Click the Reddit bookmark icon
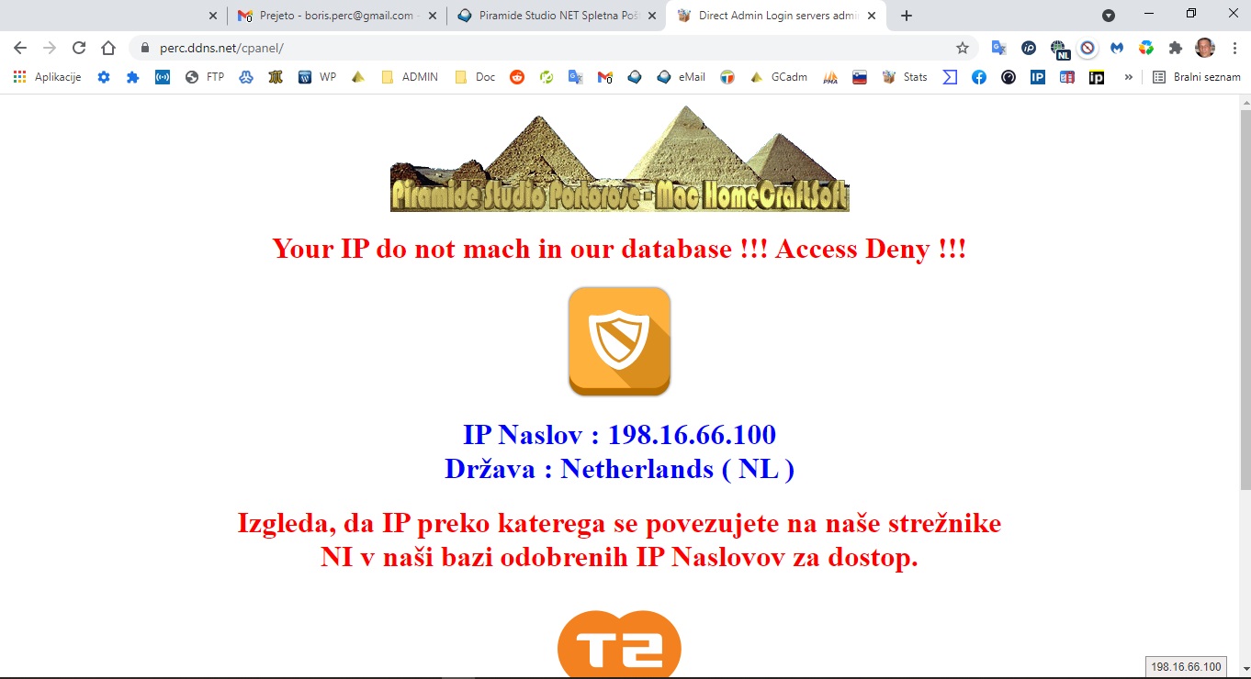 [x=517, y=77]
